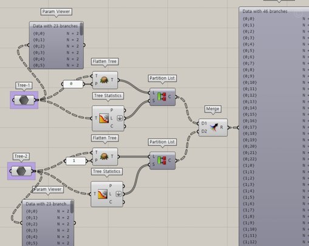Select the lower Tree Statistics component icon

pos(103,194)
